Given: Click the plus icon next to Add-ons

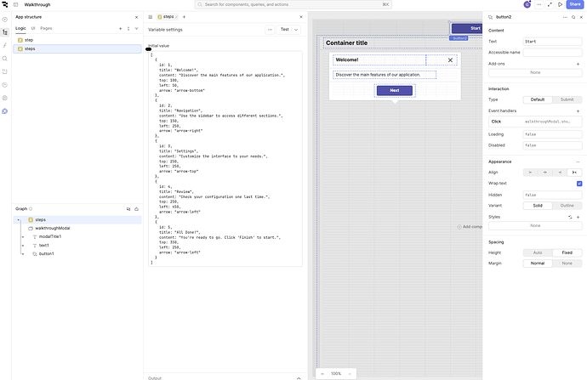Looking at the screenshot, I should 578,64.
